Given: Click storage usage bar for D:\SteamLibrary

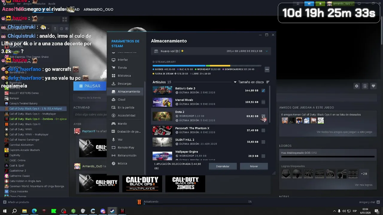Looking at the screenshot, I should coord(207,66).
